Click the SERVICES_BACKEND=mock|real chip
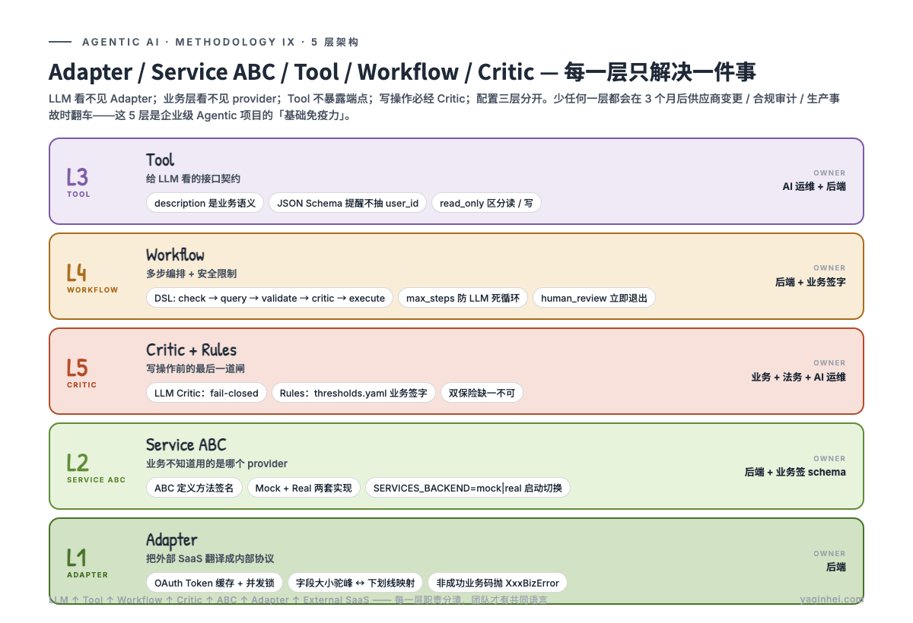The width and height of the screenshot is (913, 623). point(467,488)
